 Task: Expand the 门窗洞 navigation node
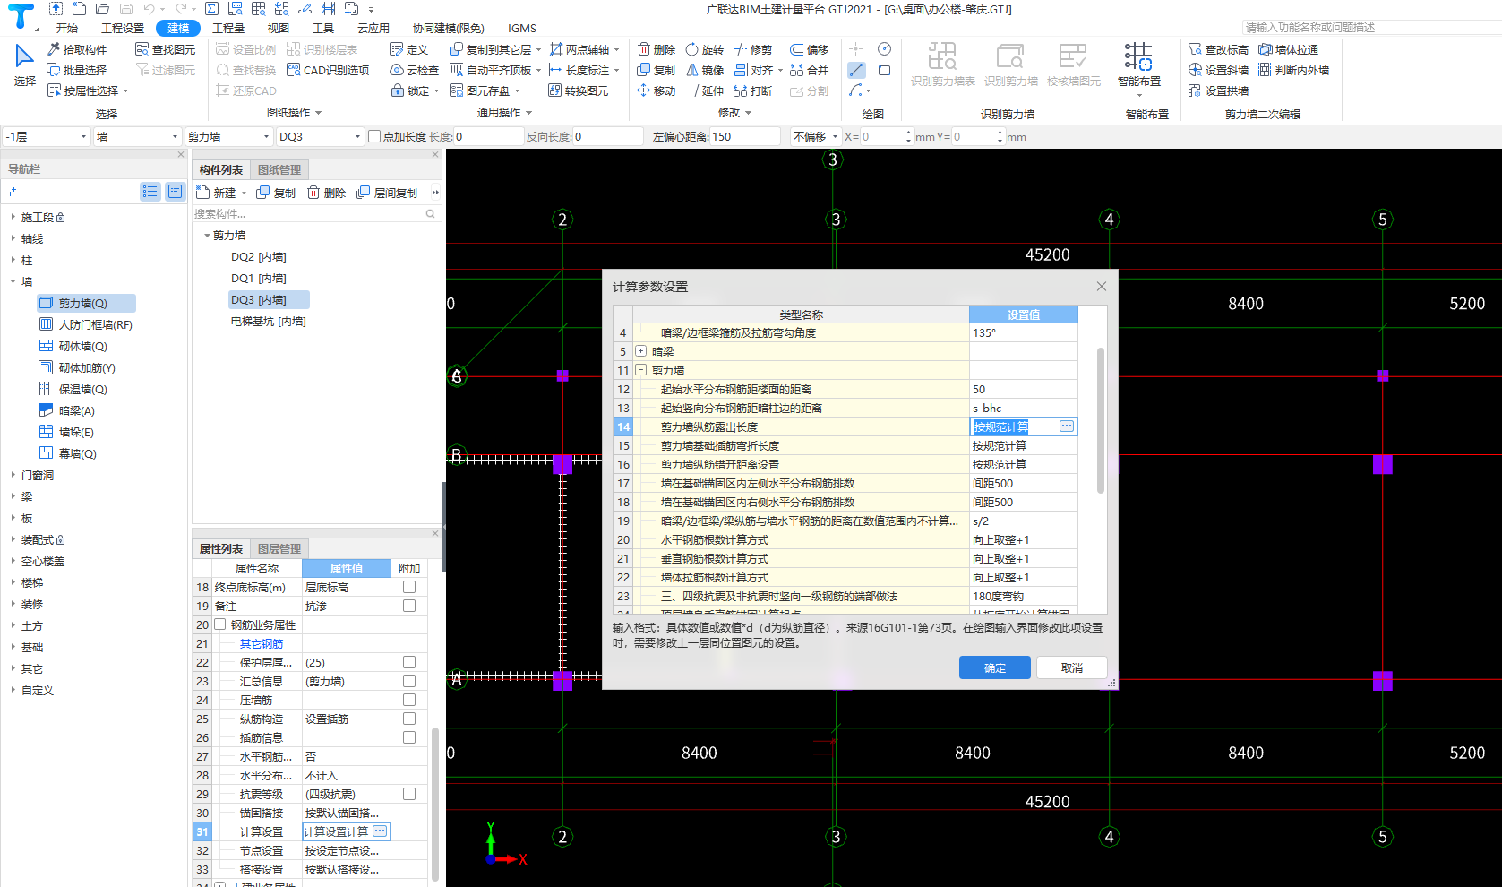coord(13,475)
